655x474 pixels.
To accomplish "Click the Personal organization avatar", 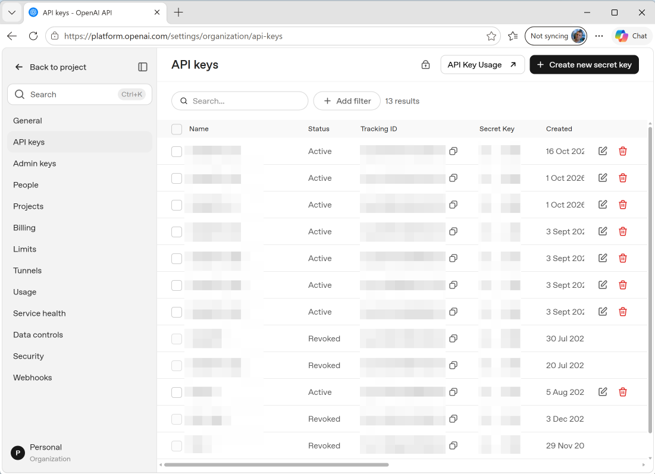I will pyautogui.click(x=17, y=453).
